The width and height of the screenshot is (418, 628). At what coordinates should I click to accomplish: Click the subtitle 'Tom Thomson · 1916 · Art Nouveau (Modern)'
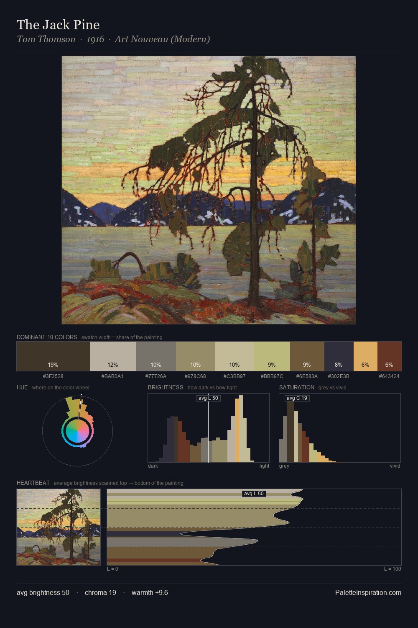[113, 39]
